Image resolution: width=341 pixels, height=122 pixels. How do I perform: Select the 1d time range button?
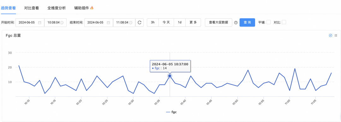(180, 22)
